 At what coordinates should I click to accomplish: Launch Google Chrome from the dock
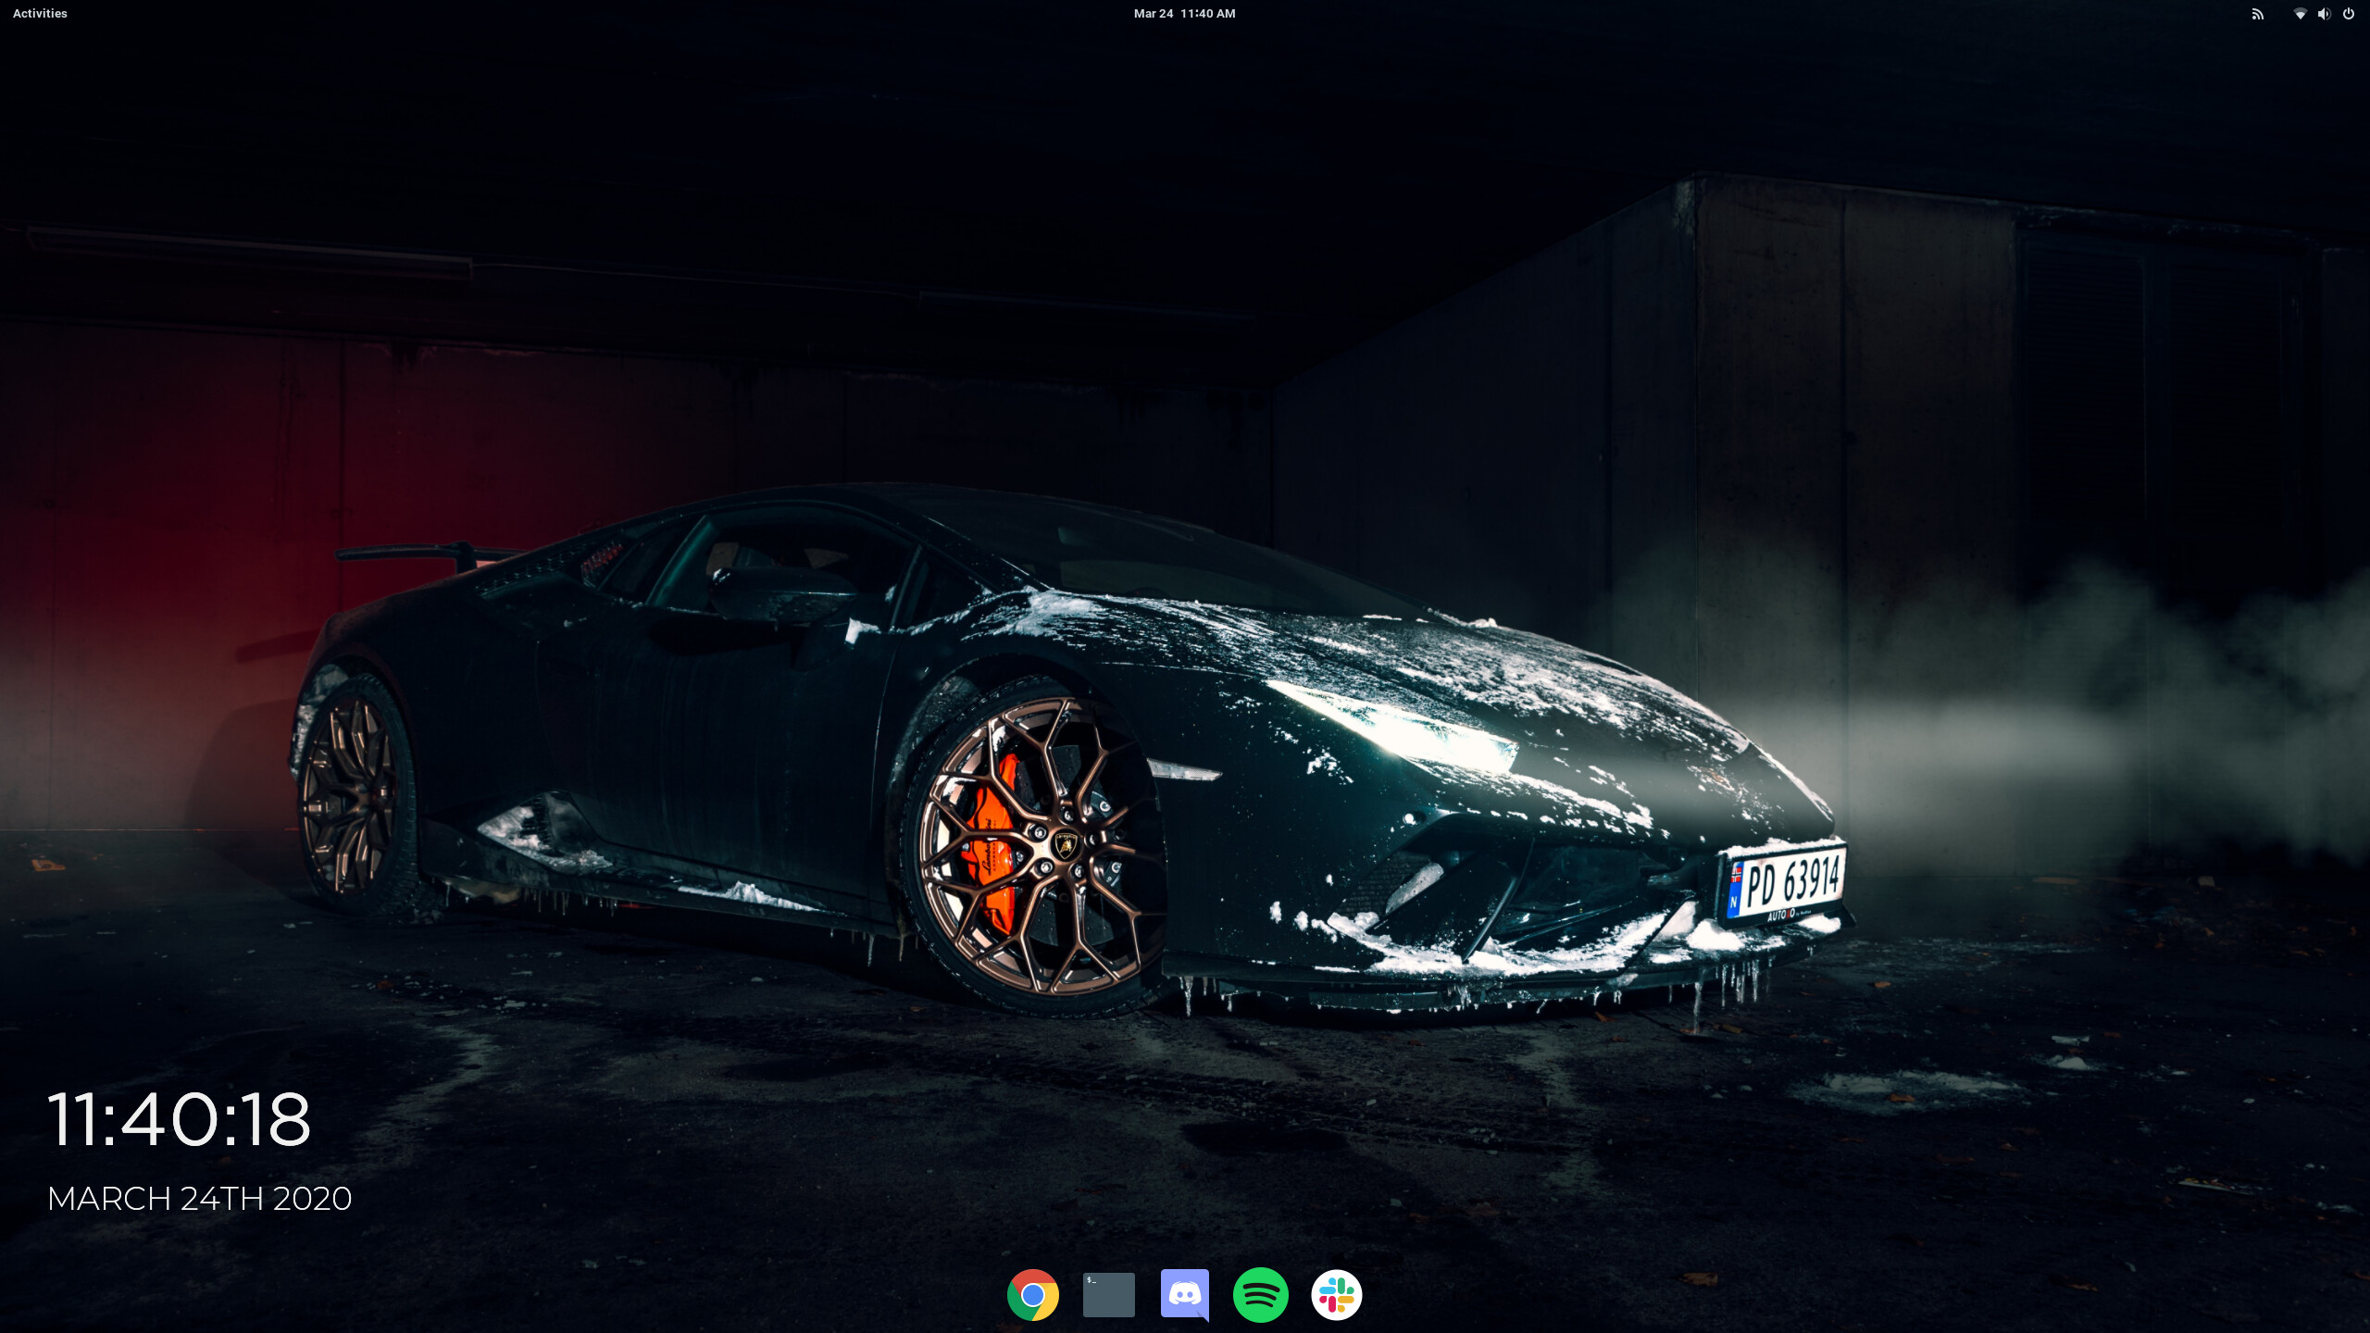tap(1033, 1294)
